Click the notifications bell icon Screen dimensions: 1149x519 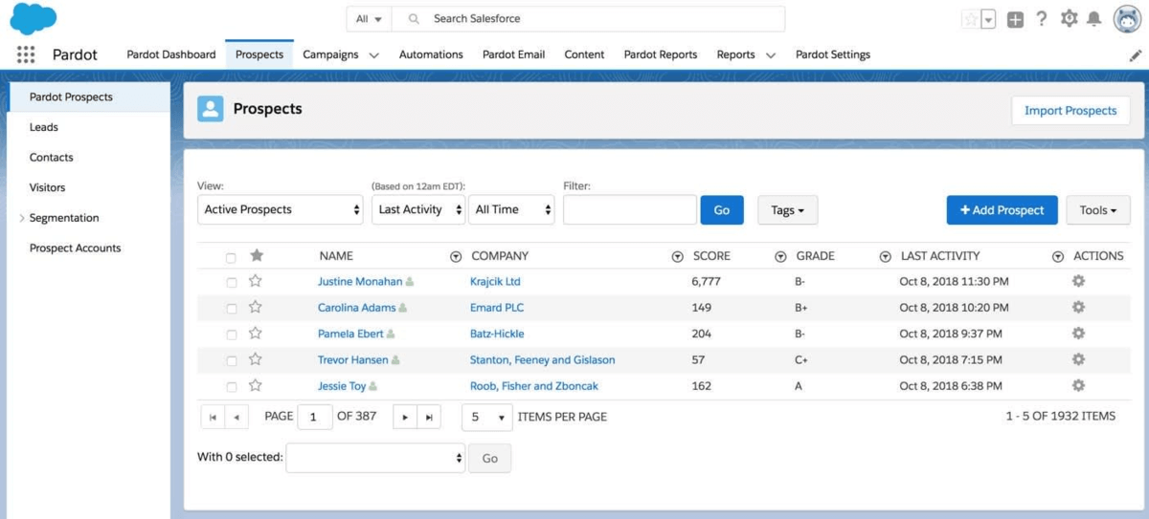coord(1093,19)
